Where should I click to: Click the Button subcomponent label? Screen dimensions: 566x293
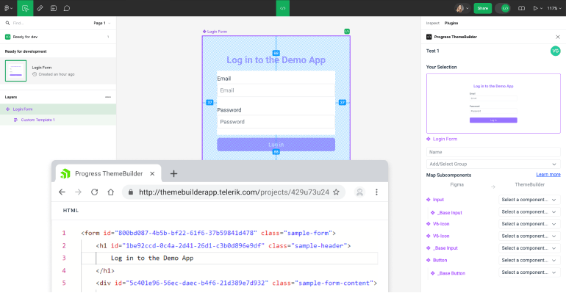pos(440,260)
